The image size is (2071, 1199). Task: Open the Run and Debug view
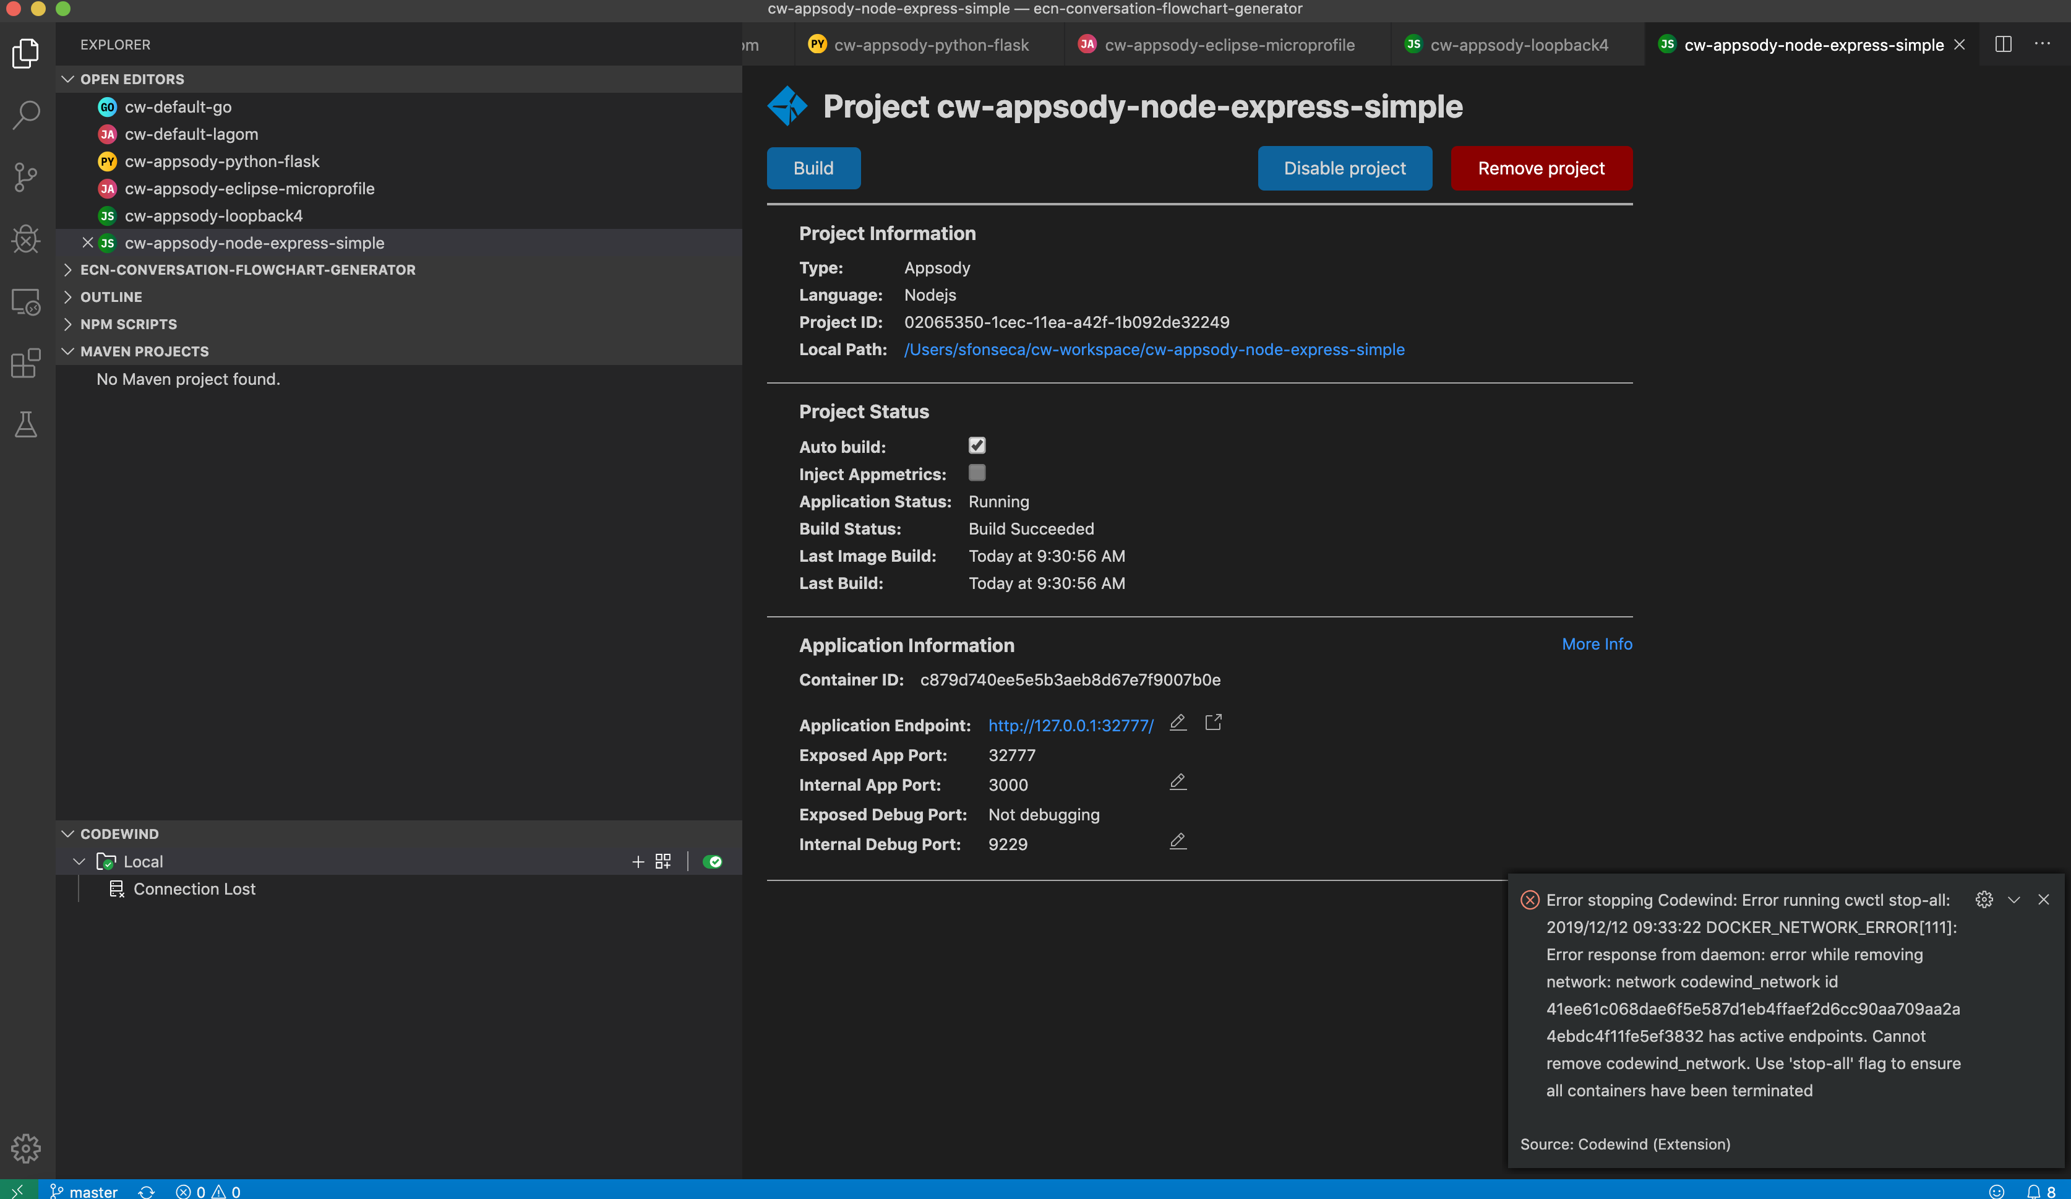(27, 240)
